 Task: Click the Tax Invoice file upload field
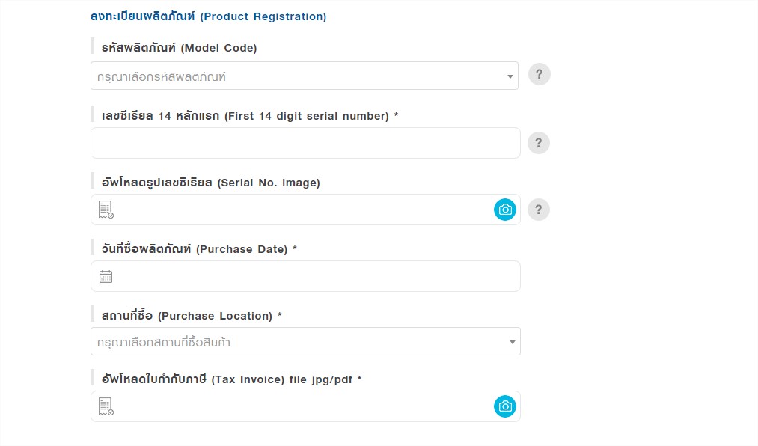pos(305,406)
